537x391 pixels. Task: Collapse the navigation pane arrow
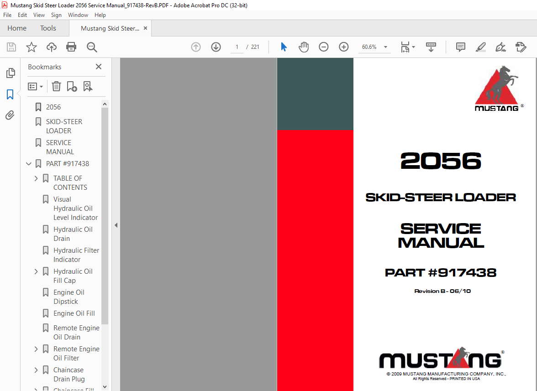[x=116, y=225]
